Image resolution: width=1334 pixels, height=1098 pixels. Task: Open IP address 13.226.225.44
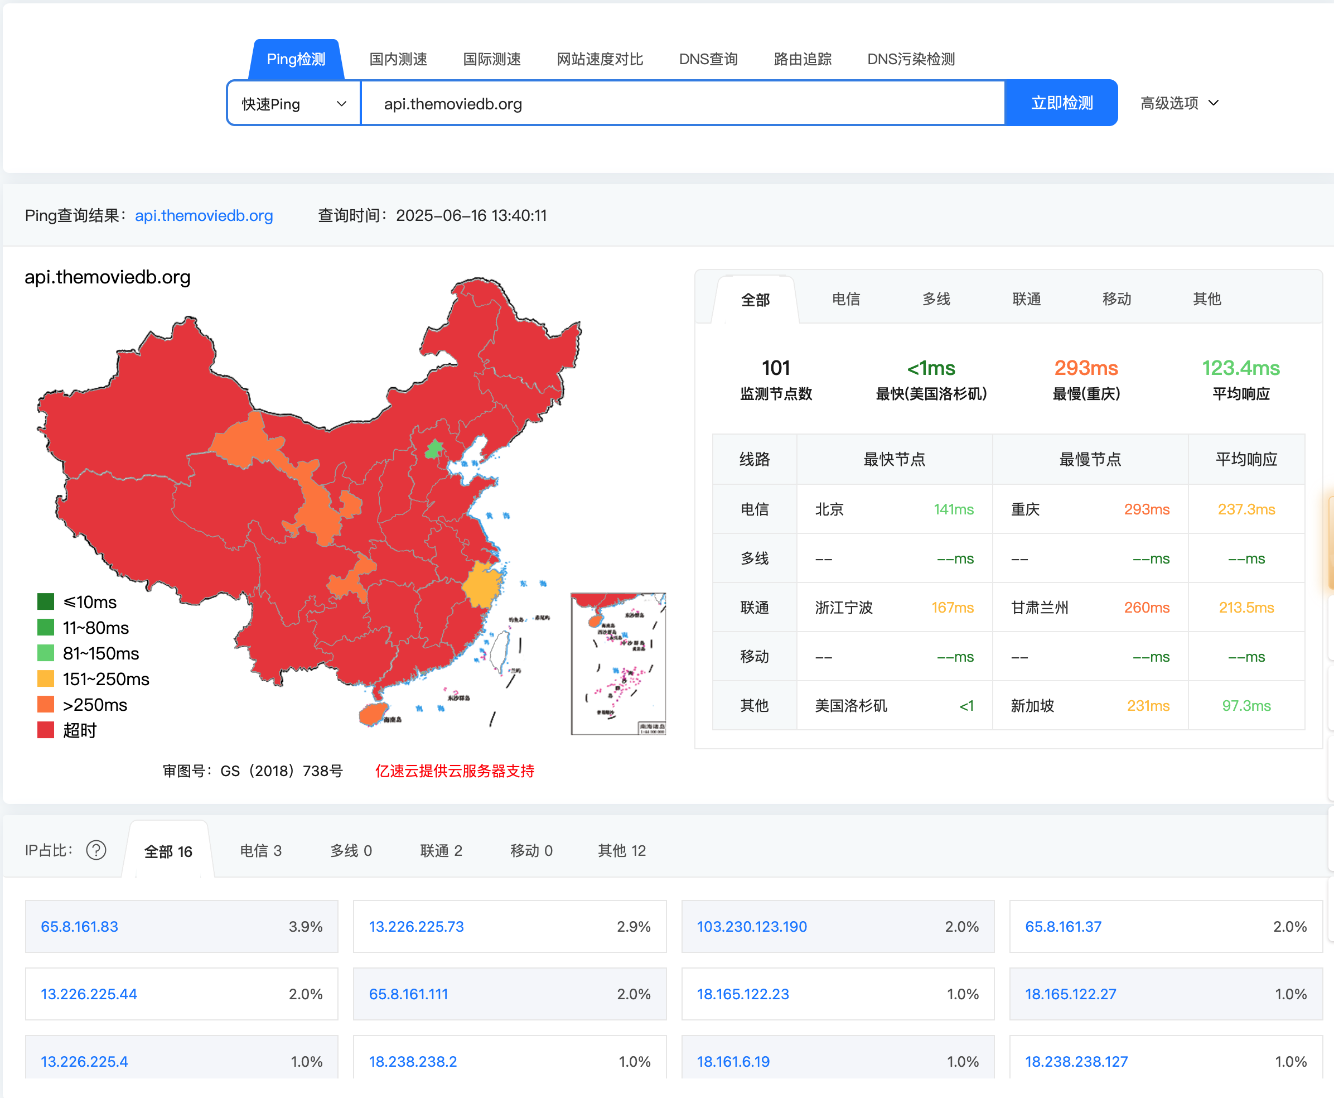[89, 994]
